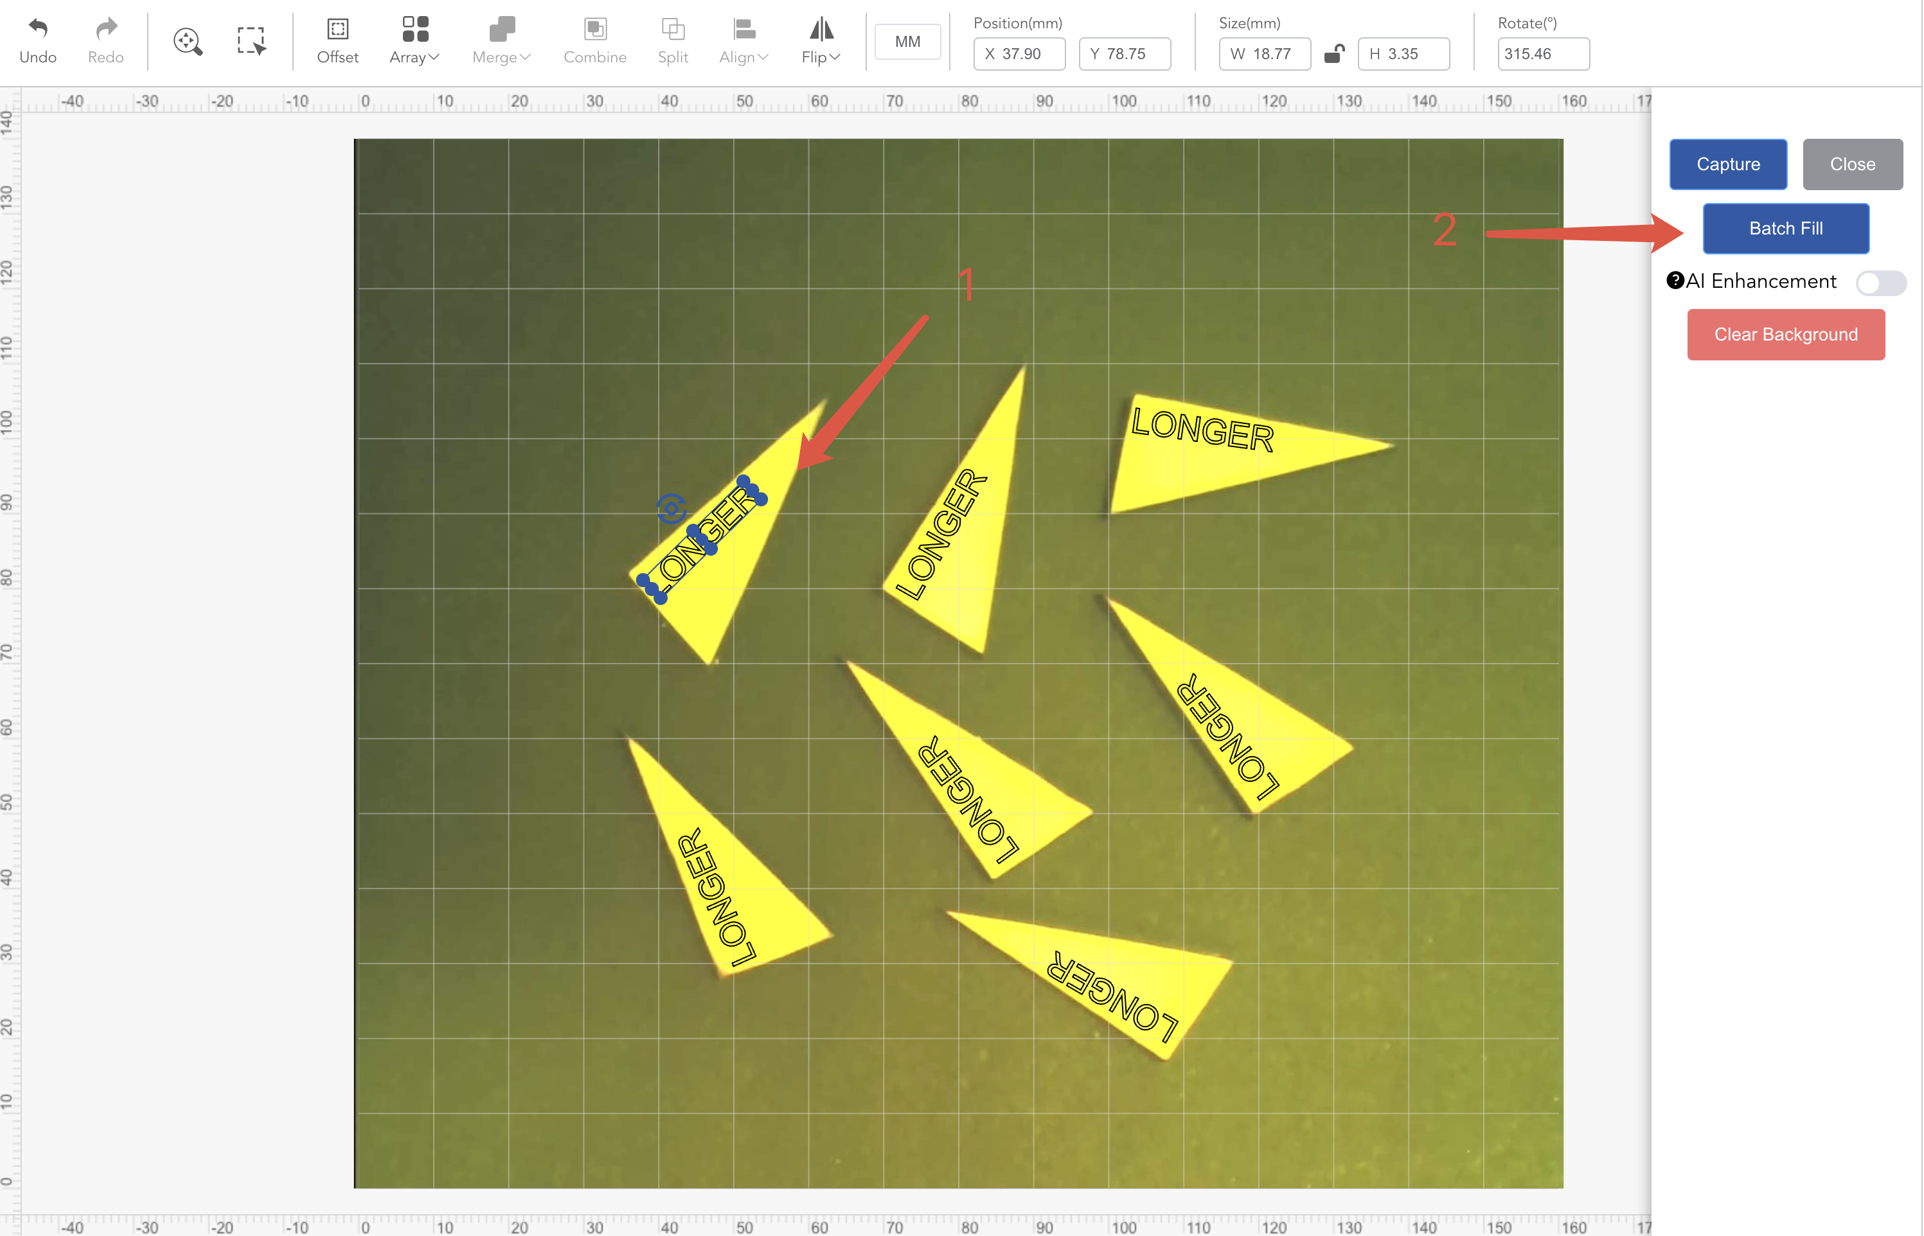This screenshot has width=1924, height=1236.
Task: Click the height H size field
Action: 1403,54
